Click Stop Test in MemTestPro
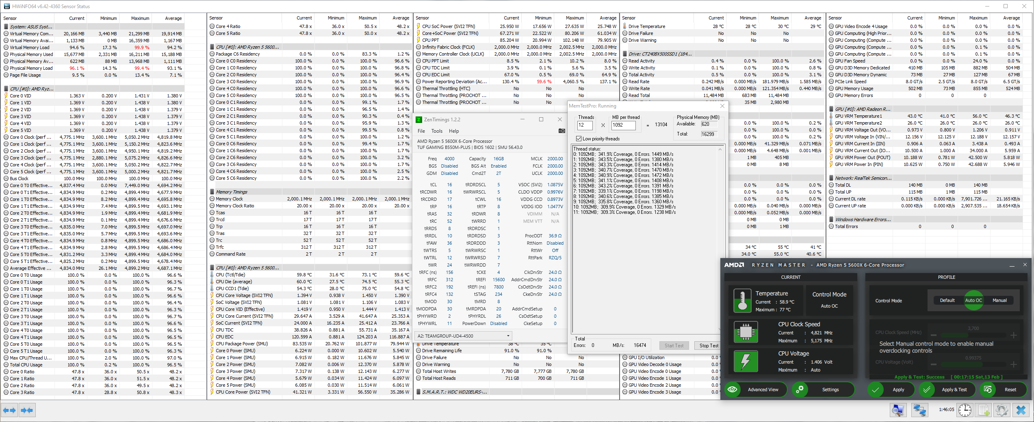Screen dimensions: 1034x422 coord(709,346)
